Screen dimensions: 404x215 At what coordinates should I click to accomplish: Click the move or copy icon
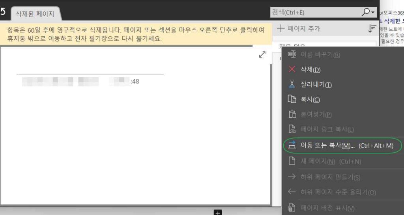[x=292, y=145]
